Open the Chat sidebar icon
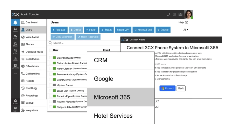 pos(15,38)
